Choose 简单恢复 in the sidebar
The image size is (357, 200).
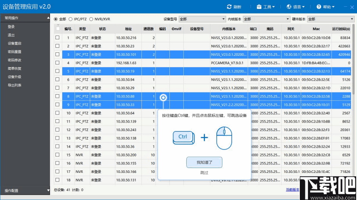pyautogui.click(x=14, y=68)
